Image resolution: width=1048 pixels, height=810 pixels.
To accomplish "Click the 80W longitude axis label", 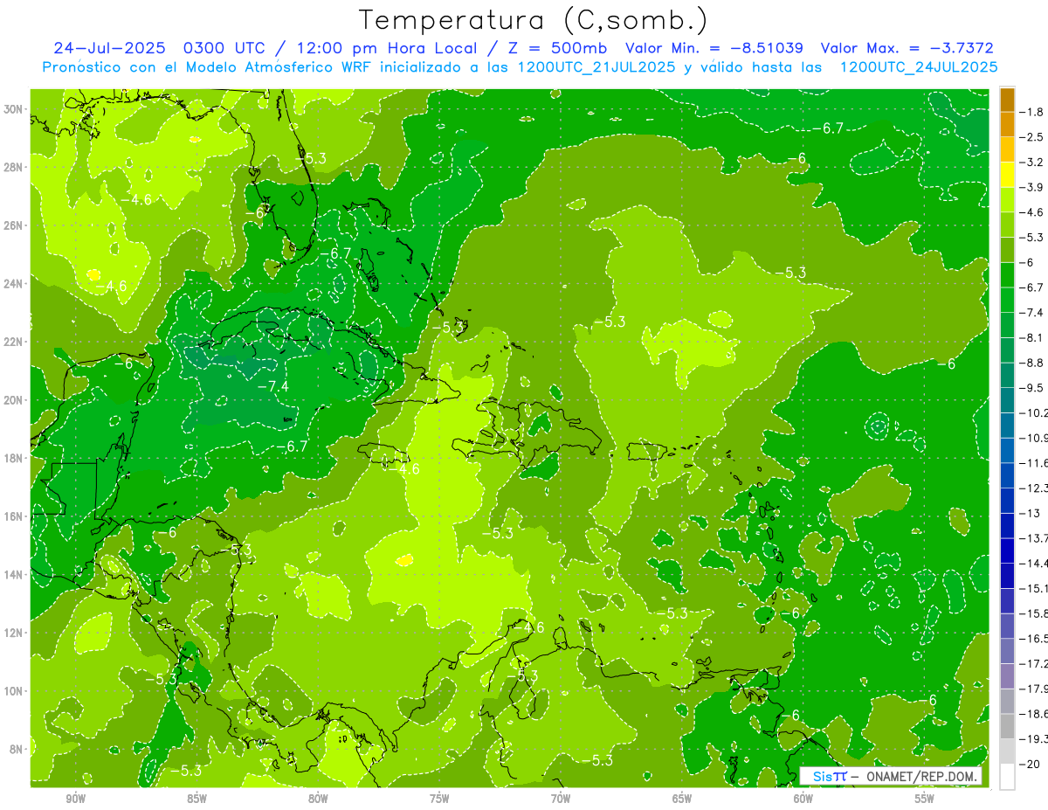I will pyautogui.click(x=318, y=800).
